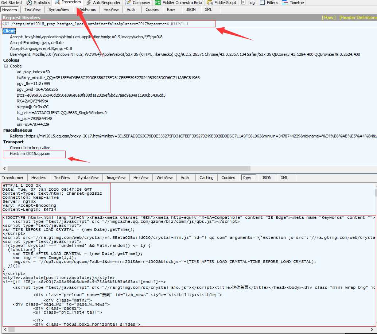Open the Header Definitions link
Image resolution: width=377 pixels, height=334 pixels.
click(358, 18)
